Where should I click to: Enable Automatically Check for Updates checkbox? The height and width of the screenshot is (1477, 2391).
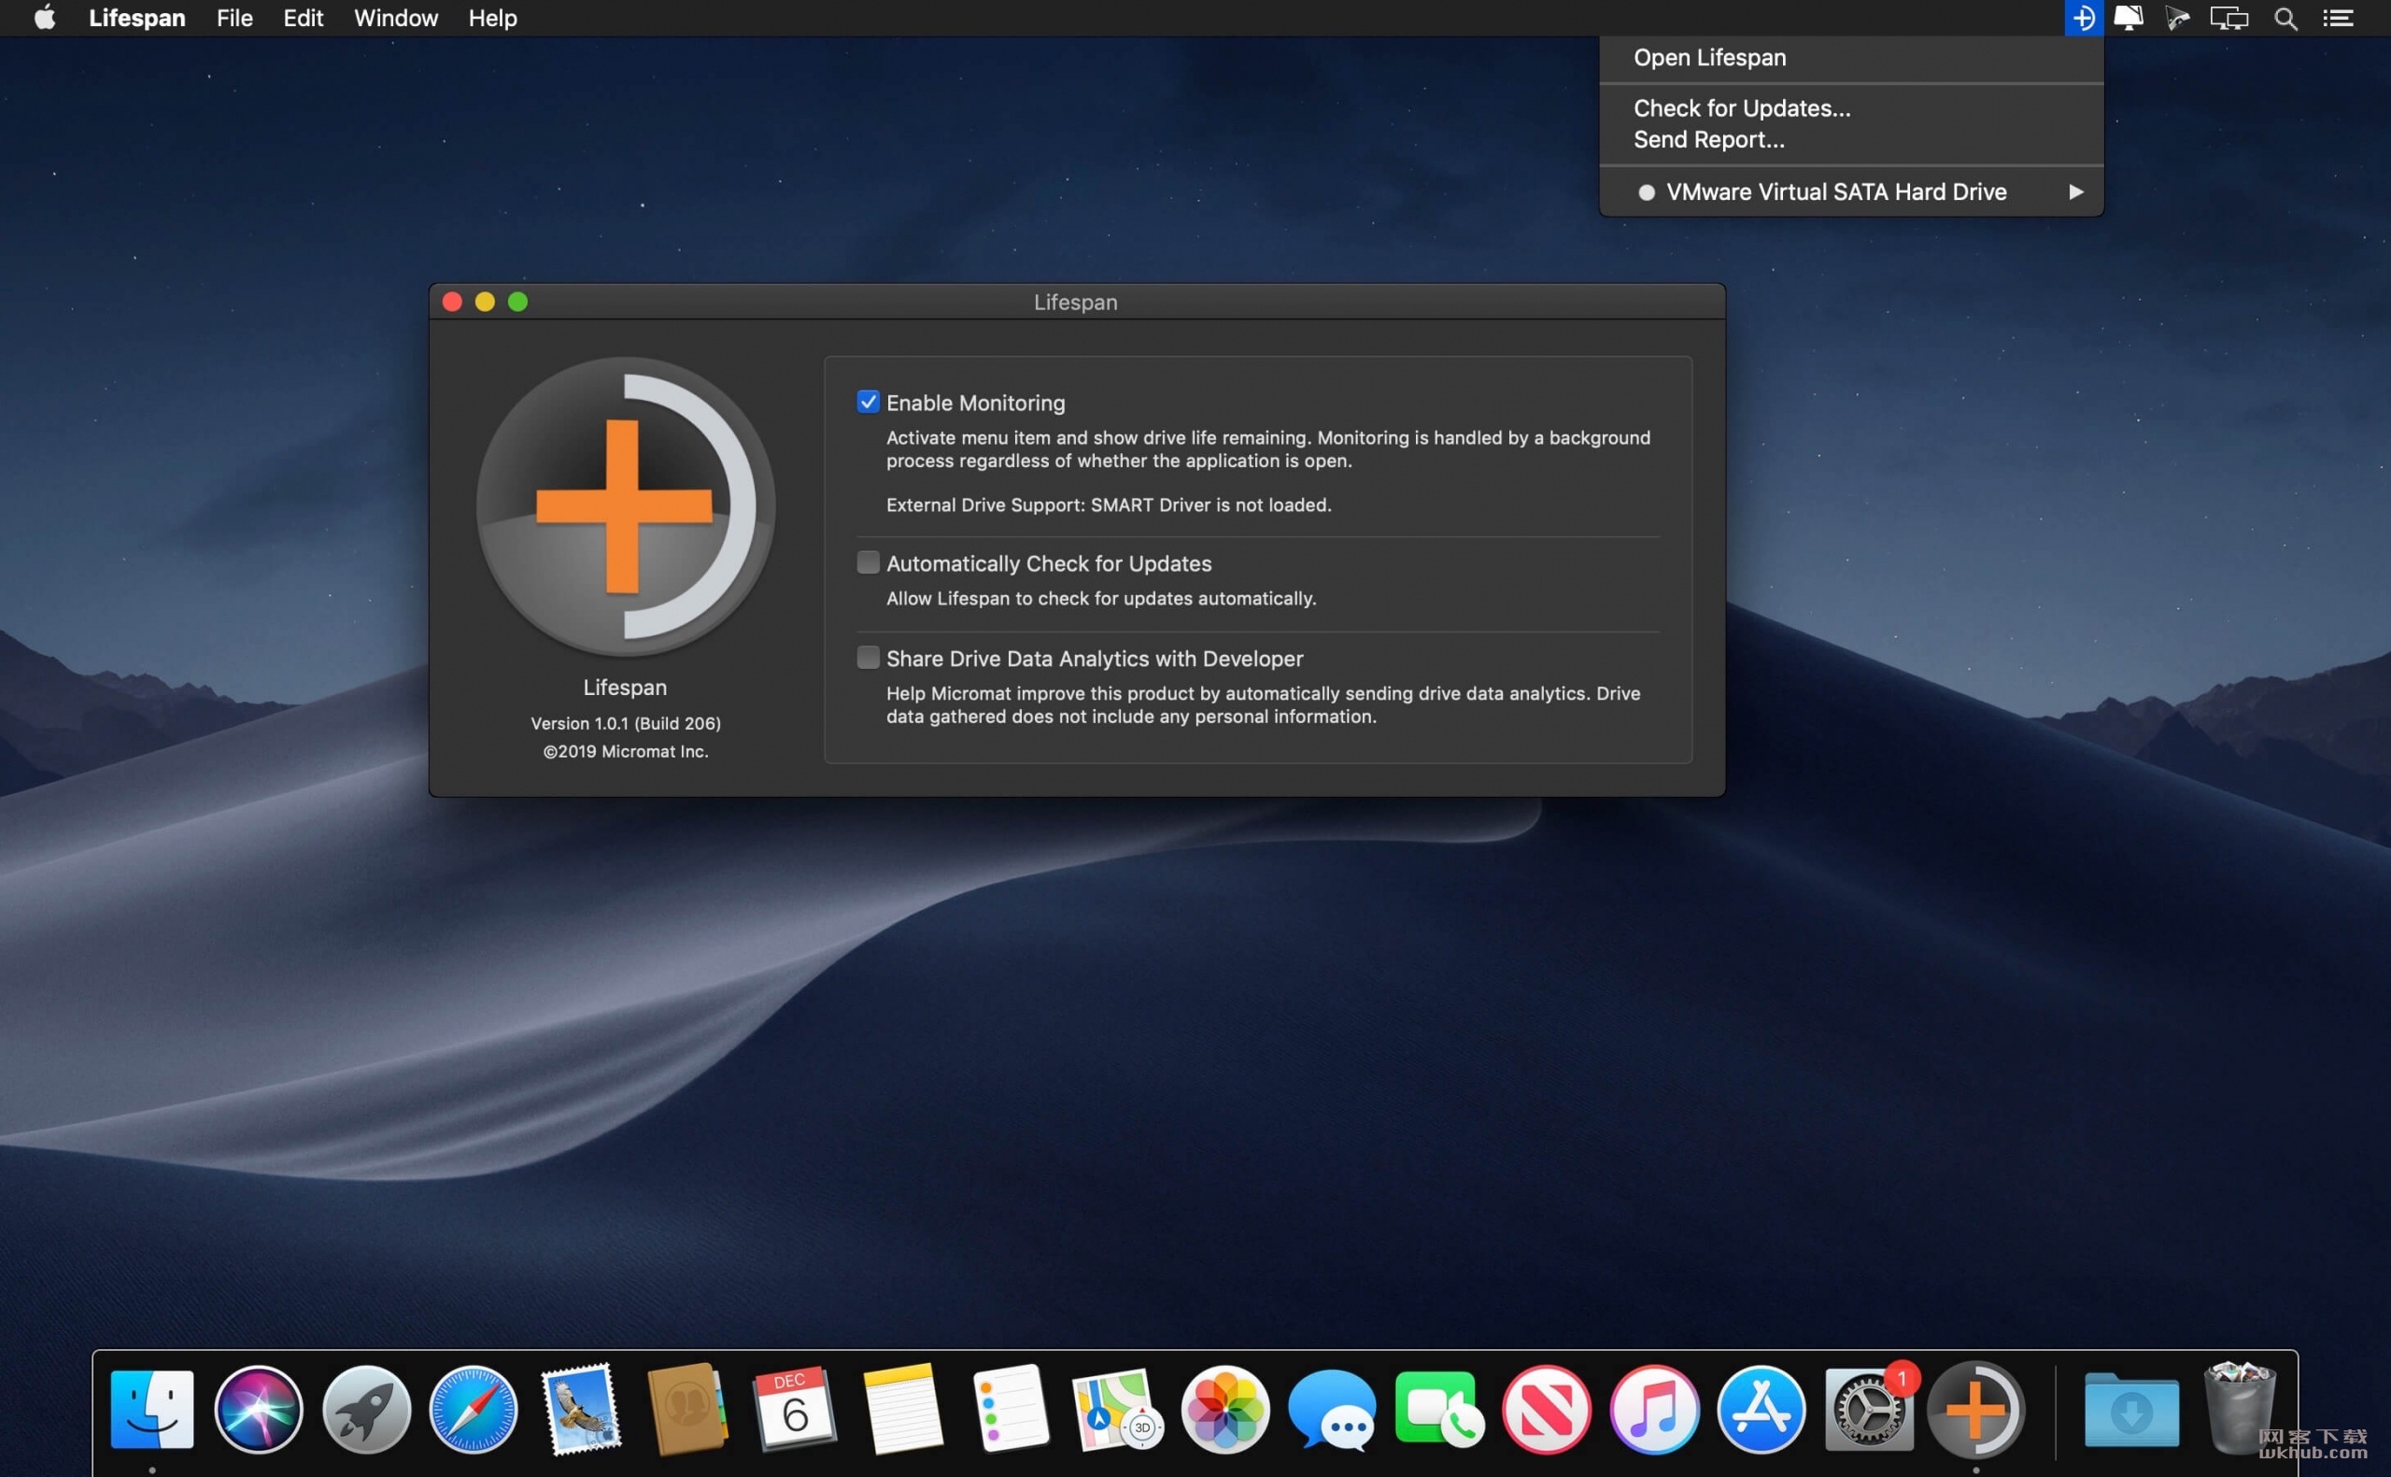pyautogui.click(x=868, y=562)
